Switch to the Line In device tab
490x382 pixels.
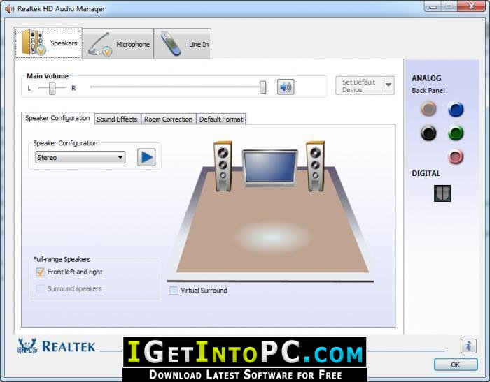183,44
